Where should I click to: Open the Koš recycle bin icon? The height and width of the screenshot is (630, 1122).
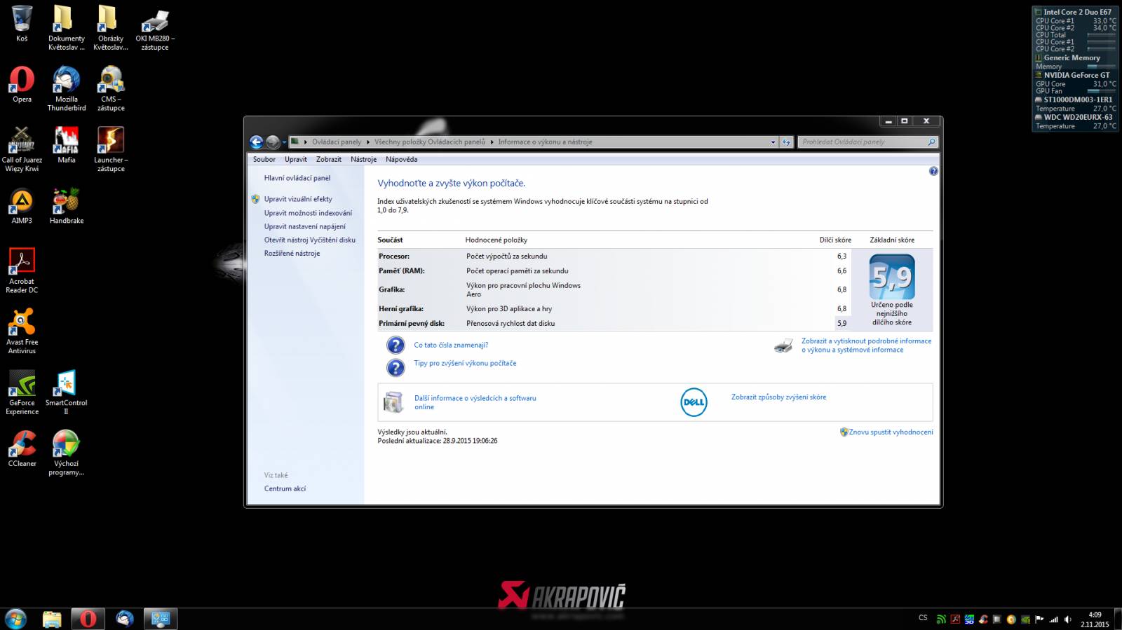pos(22,23)
